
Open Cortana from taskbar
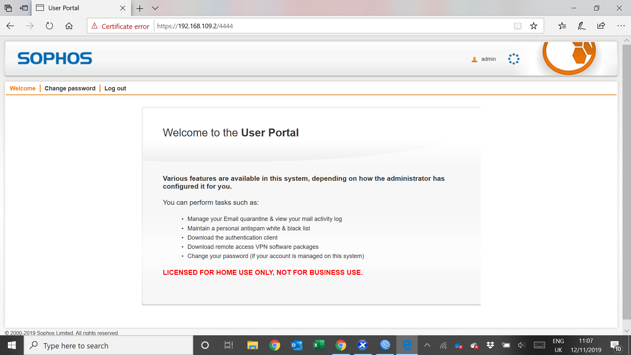(x=205, y=345)
